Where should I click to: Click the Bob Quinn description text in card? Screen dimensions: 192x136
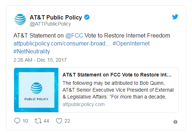click(x=118, y=90)
